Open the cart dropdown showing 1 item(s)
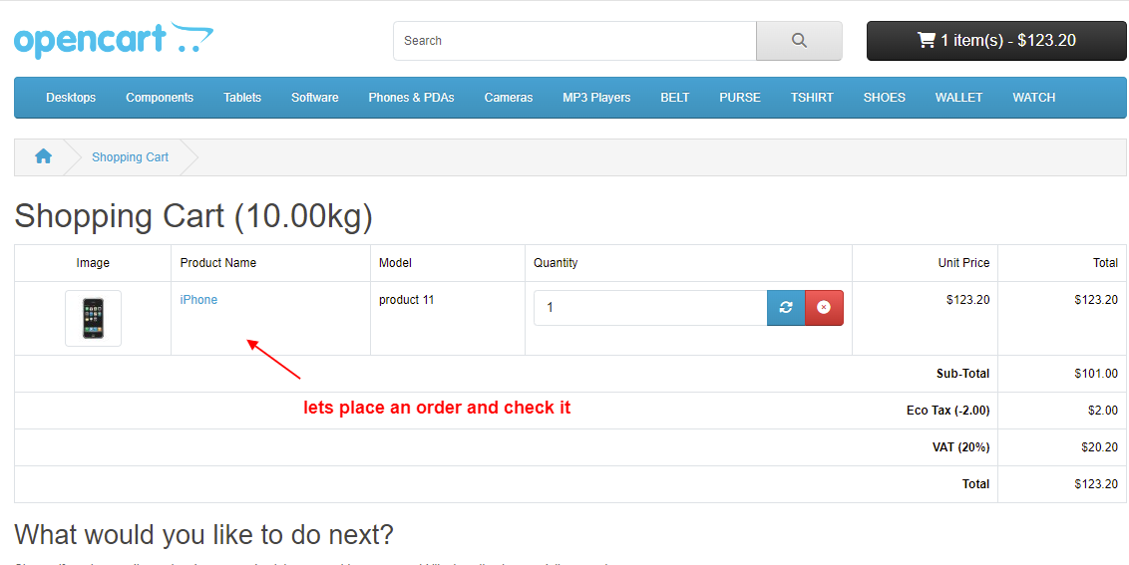This screenshot has height=565, width=1129. coord(995,40)
